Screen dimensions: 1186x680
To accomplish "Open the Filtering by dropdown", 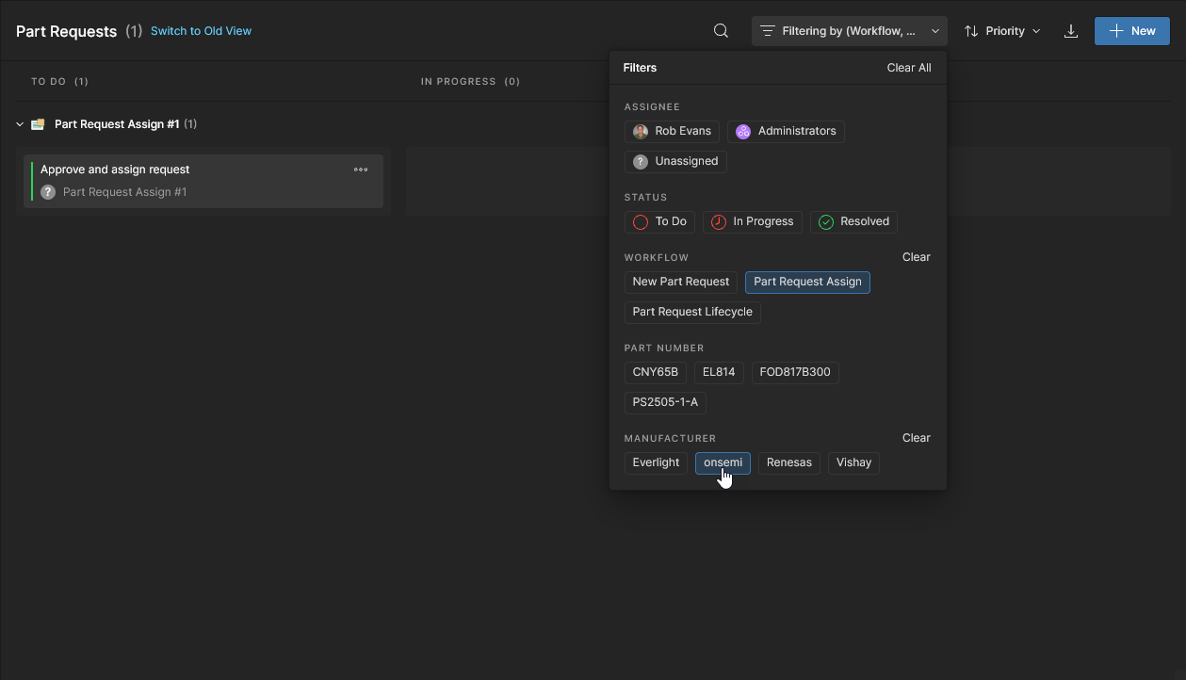I will pyautogui.click(x=849, y=31).
